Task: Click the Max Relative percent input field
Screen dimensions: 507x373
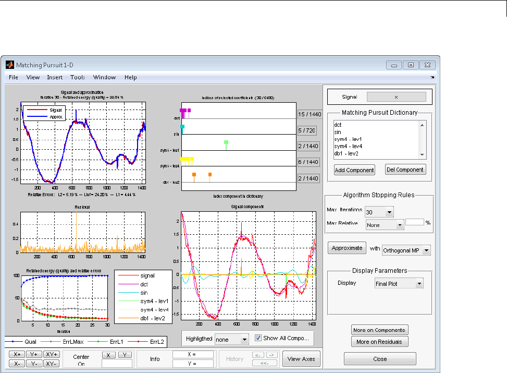Action: 414,222
